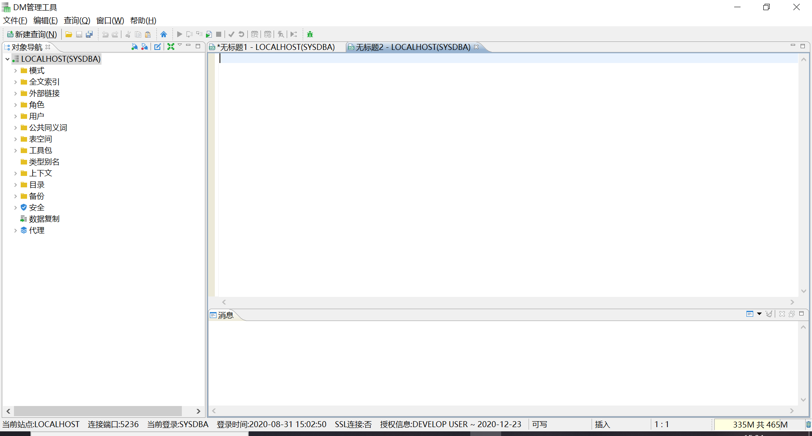Screen dimensions: 812x436
Task: Open a file with the yellow folder icon
Action: (69, 34)
